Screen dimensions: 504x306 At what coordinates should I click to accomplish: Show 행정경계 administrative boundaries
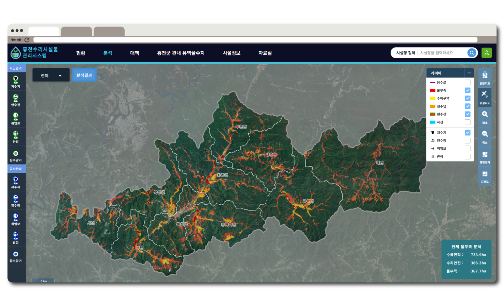[x=485, y=156]
